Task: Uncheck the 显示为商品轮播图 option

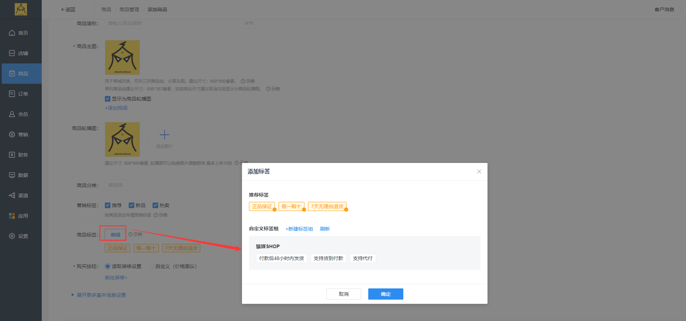Action: tap(108, 98)
